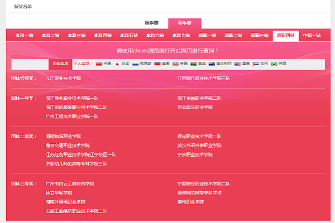
Task: Choose the South Africa flag icon
Action: pos(193,64)
